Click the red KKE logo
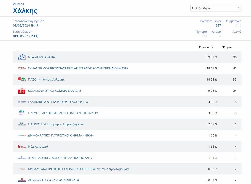 click(x=22, y=91)
